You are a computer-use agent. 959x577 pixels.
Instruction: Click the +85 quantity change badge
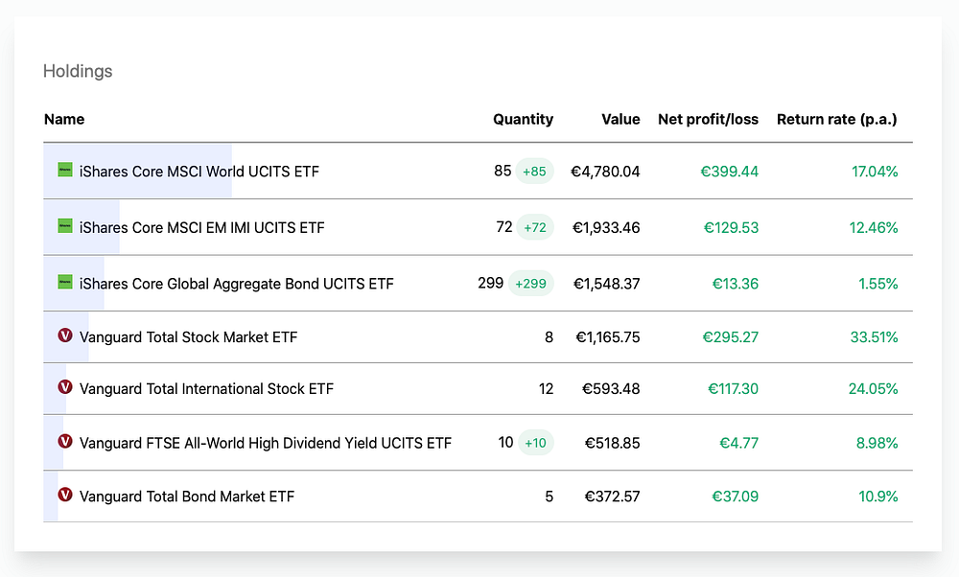(534, 172)
